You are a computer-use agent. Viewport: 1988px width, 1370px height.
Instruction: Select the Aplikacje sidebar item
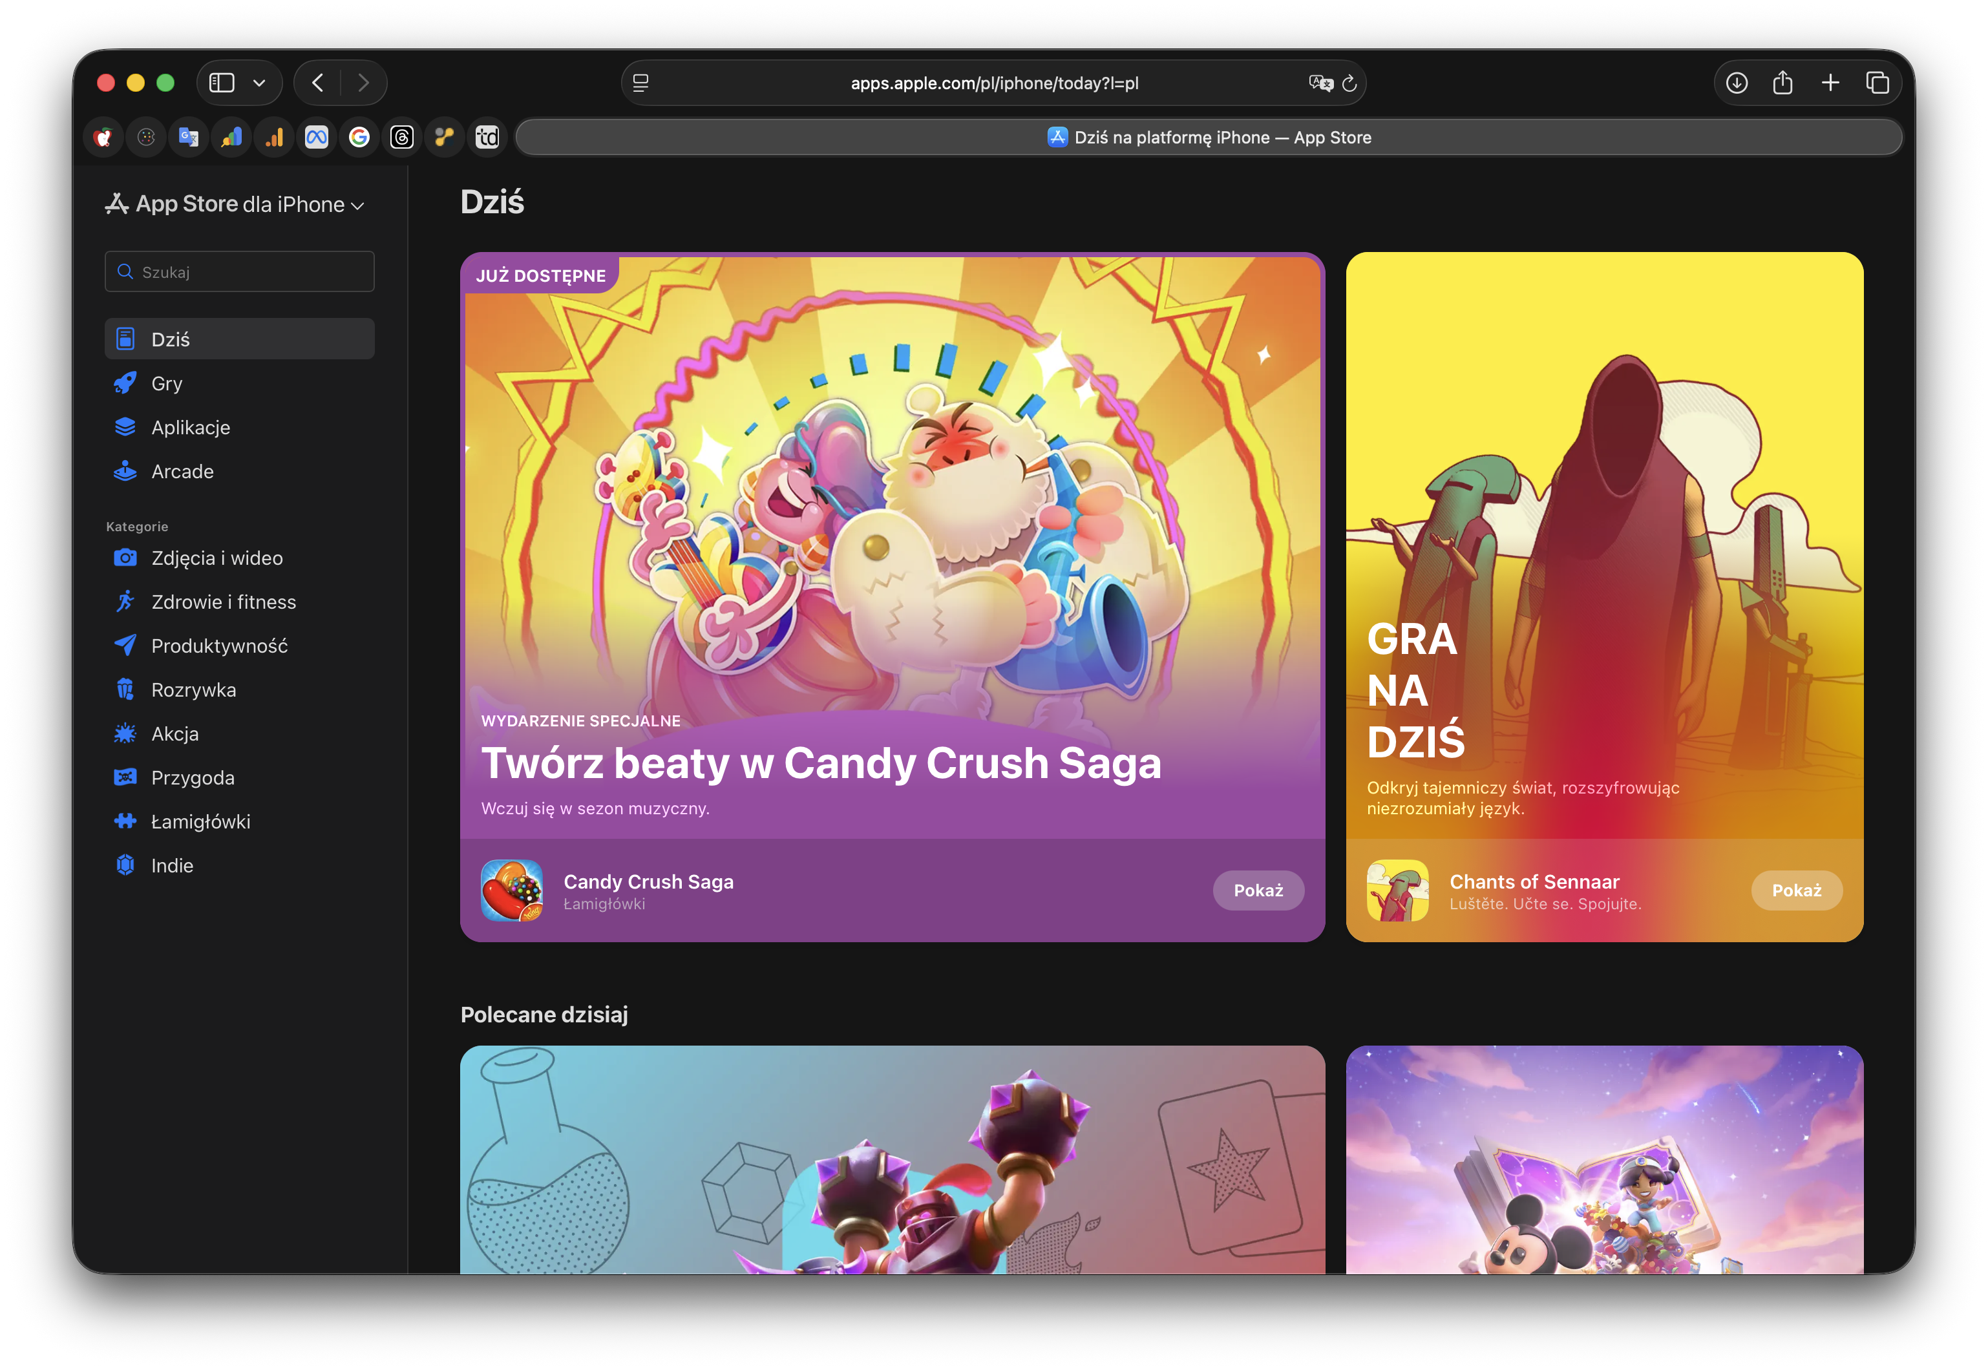190,427
